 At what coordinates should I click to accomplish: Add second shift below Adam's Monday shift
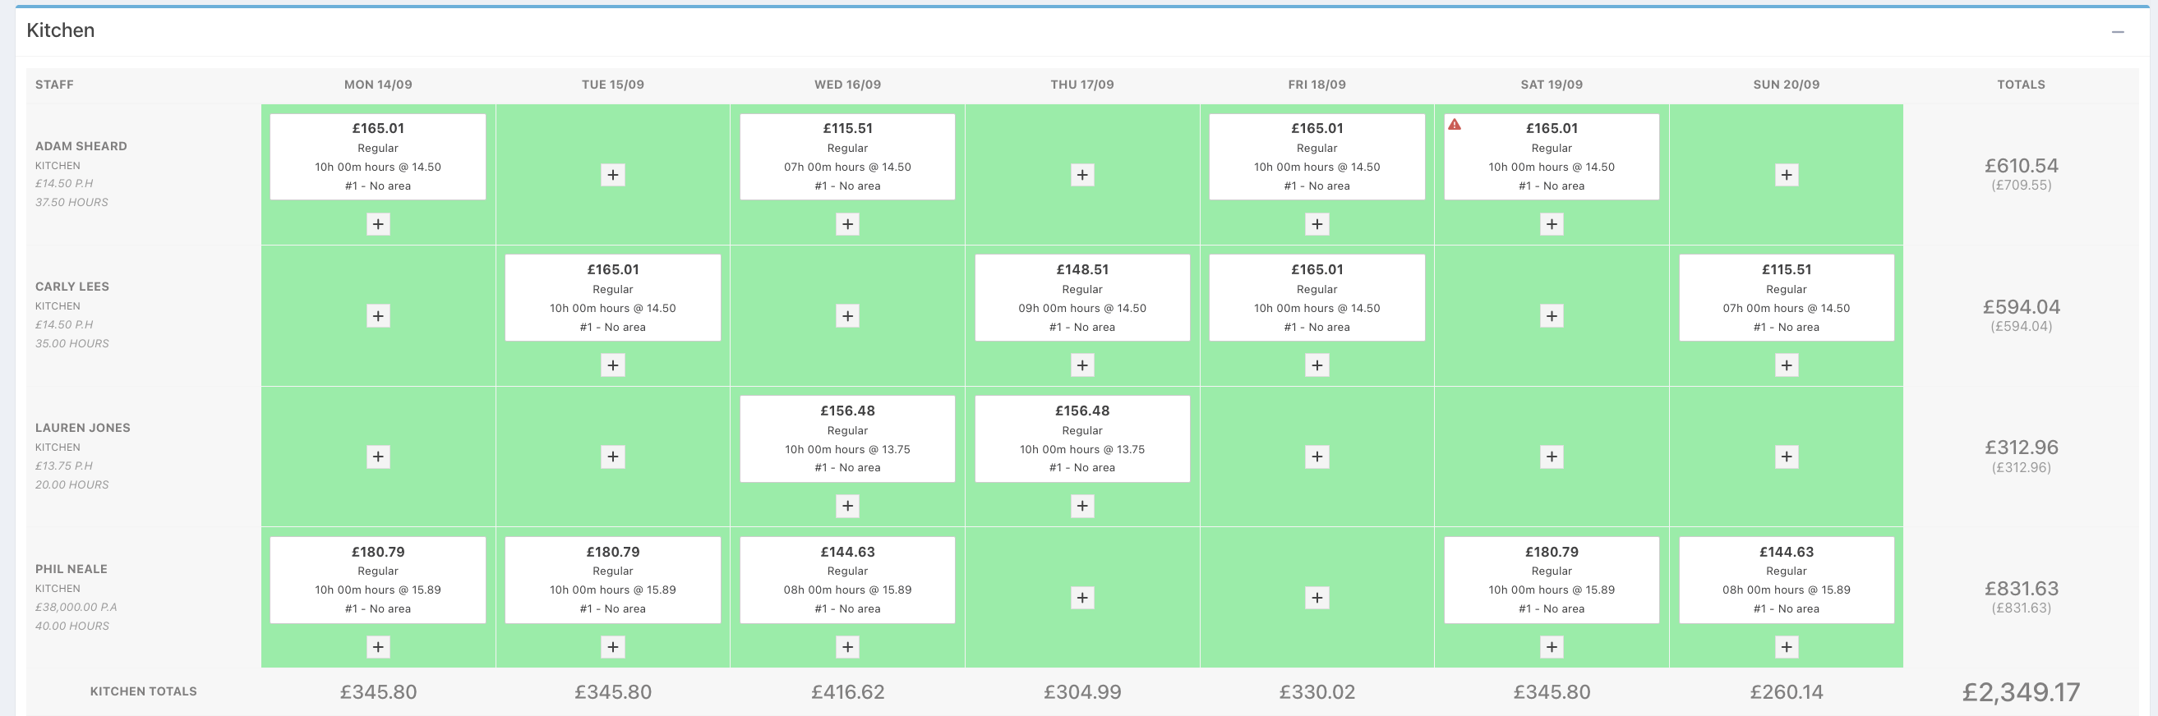(x=378, y=224)
